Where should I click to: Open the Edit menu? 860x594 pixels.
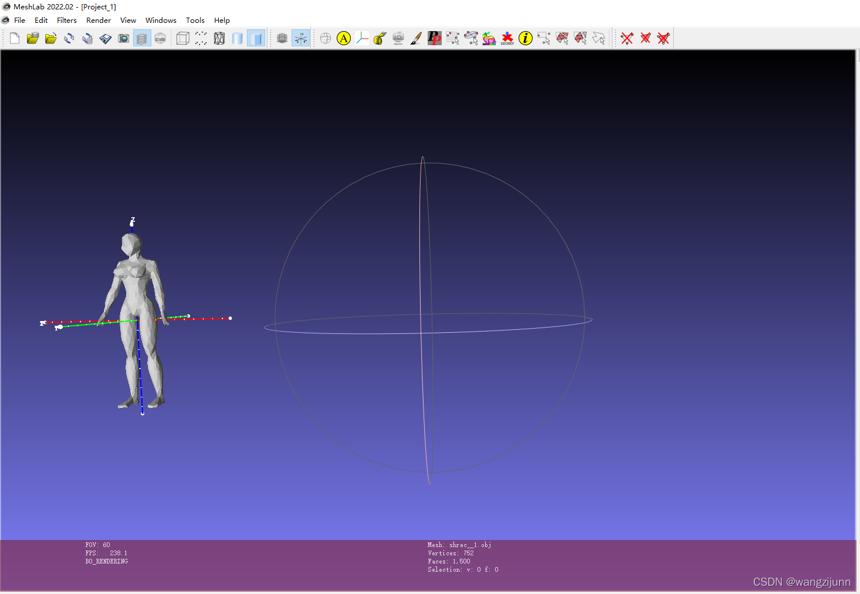pos(41,20)
